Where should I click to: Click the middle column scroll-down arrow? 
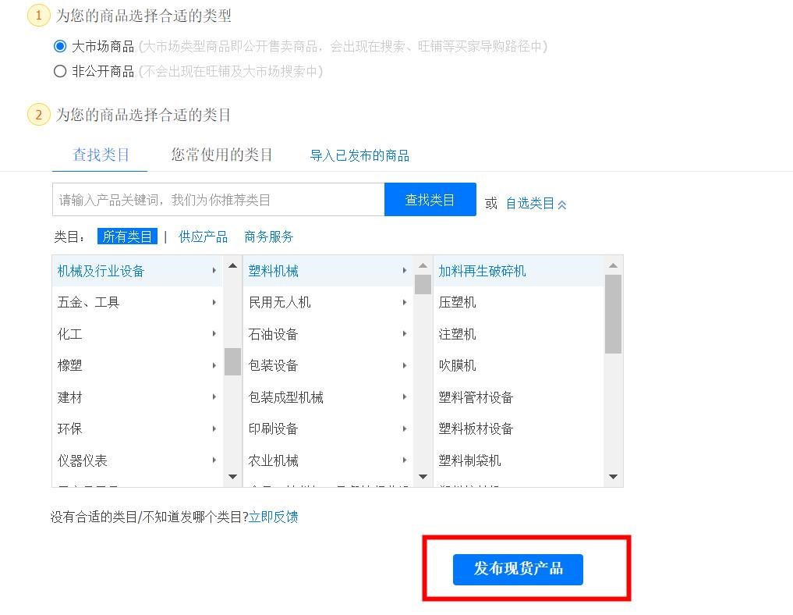point(423,476)
